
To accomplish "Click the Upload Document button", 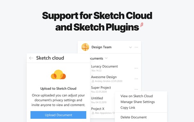I will click(58, 115).
